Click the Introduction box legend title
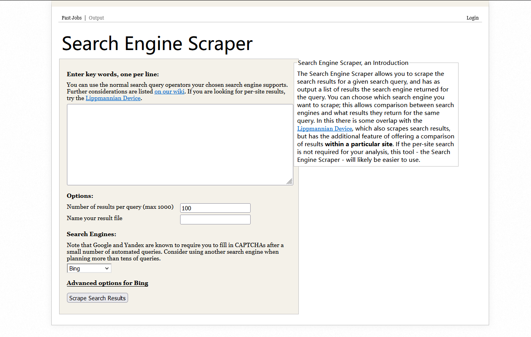 tap(353, 63)
